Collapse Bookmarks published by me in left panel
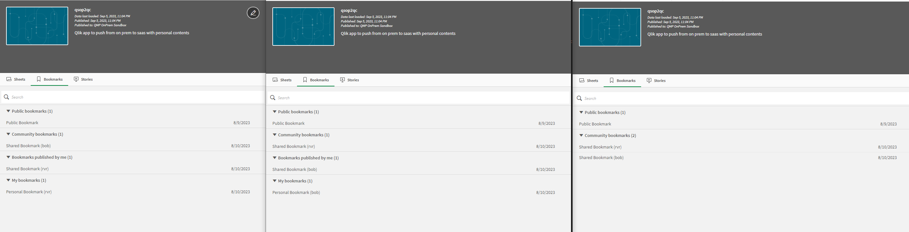The image size is (909, 232). pos(8,157)
